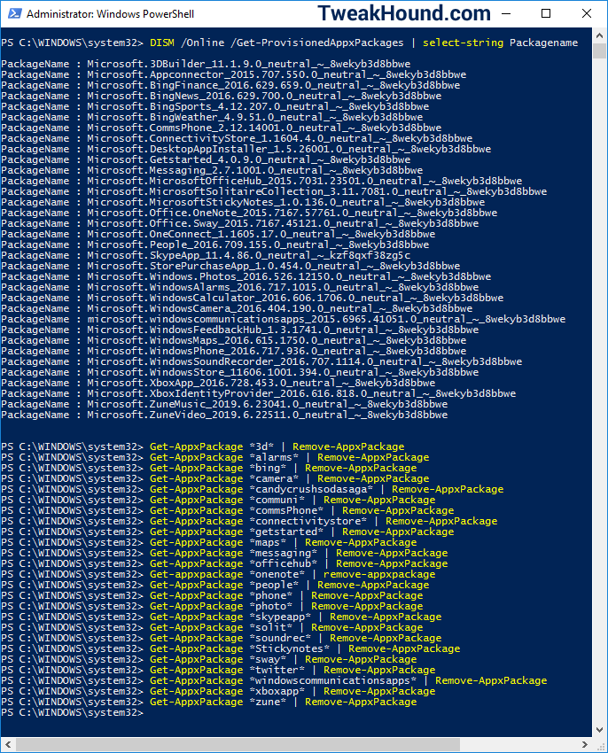Click the vertical scrollbar up arrow
Image resolution: width=608 pixels, height=753 pixels.
pos(599,35)
